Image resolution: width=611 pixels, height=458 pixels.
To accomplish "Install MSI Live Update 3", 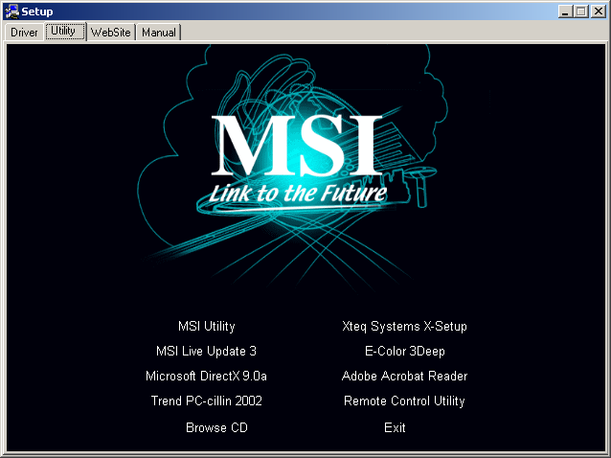I will pos(206,351).
